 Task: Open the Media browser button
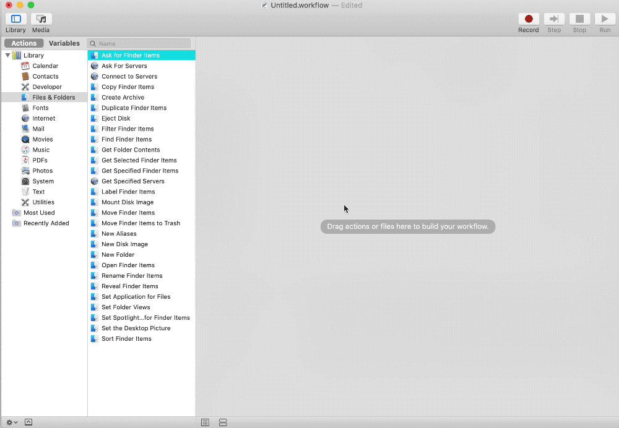[41, 19]
